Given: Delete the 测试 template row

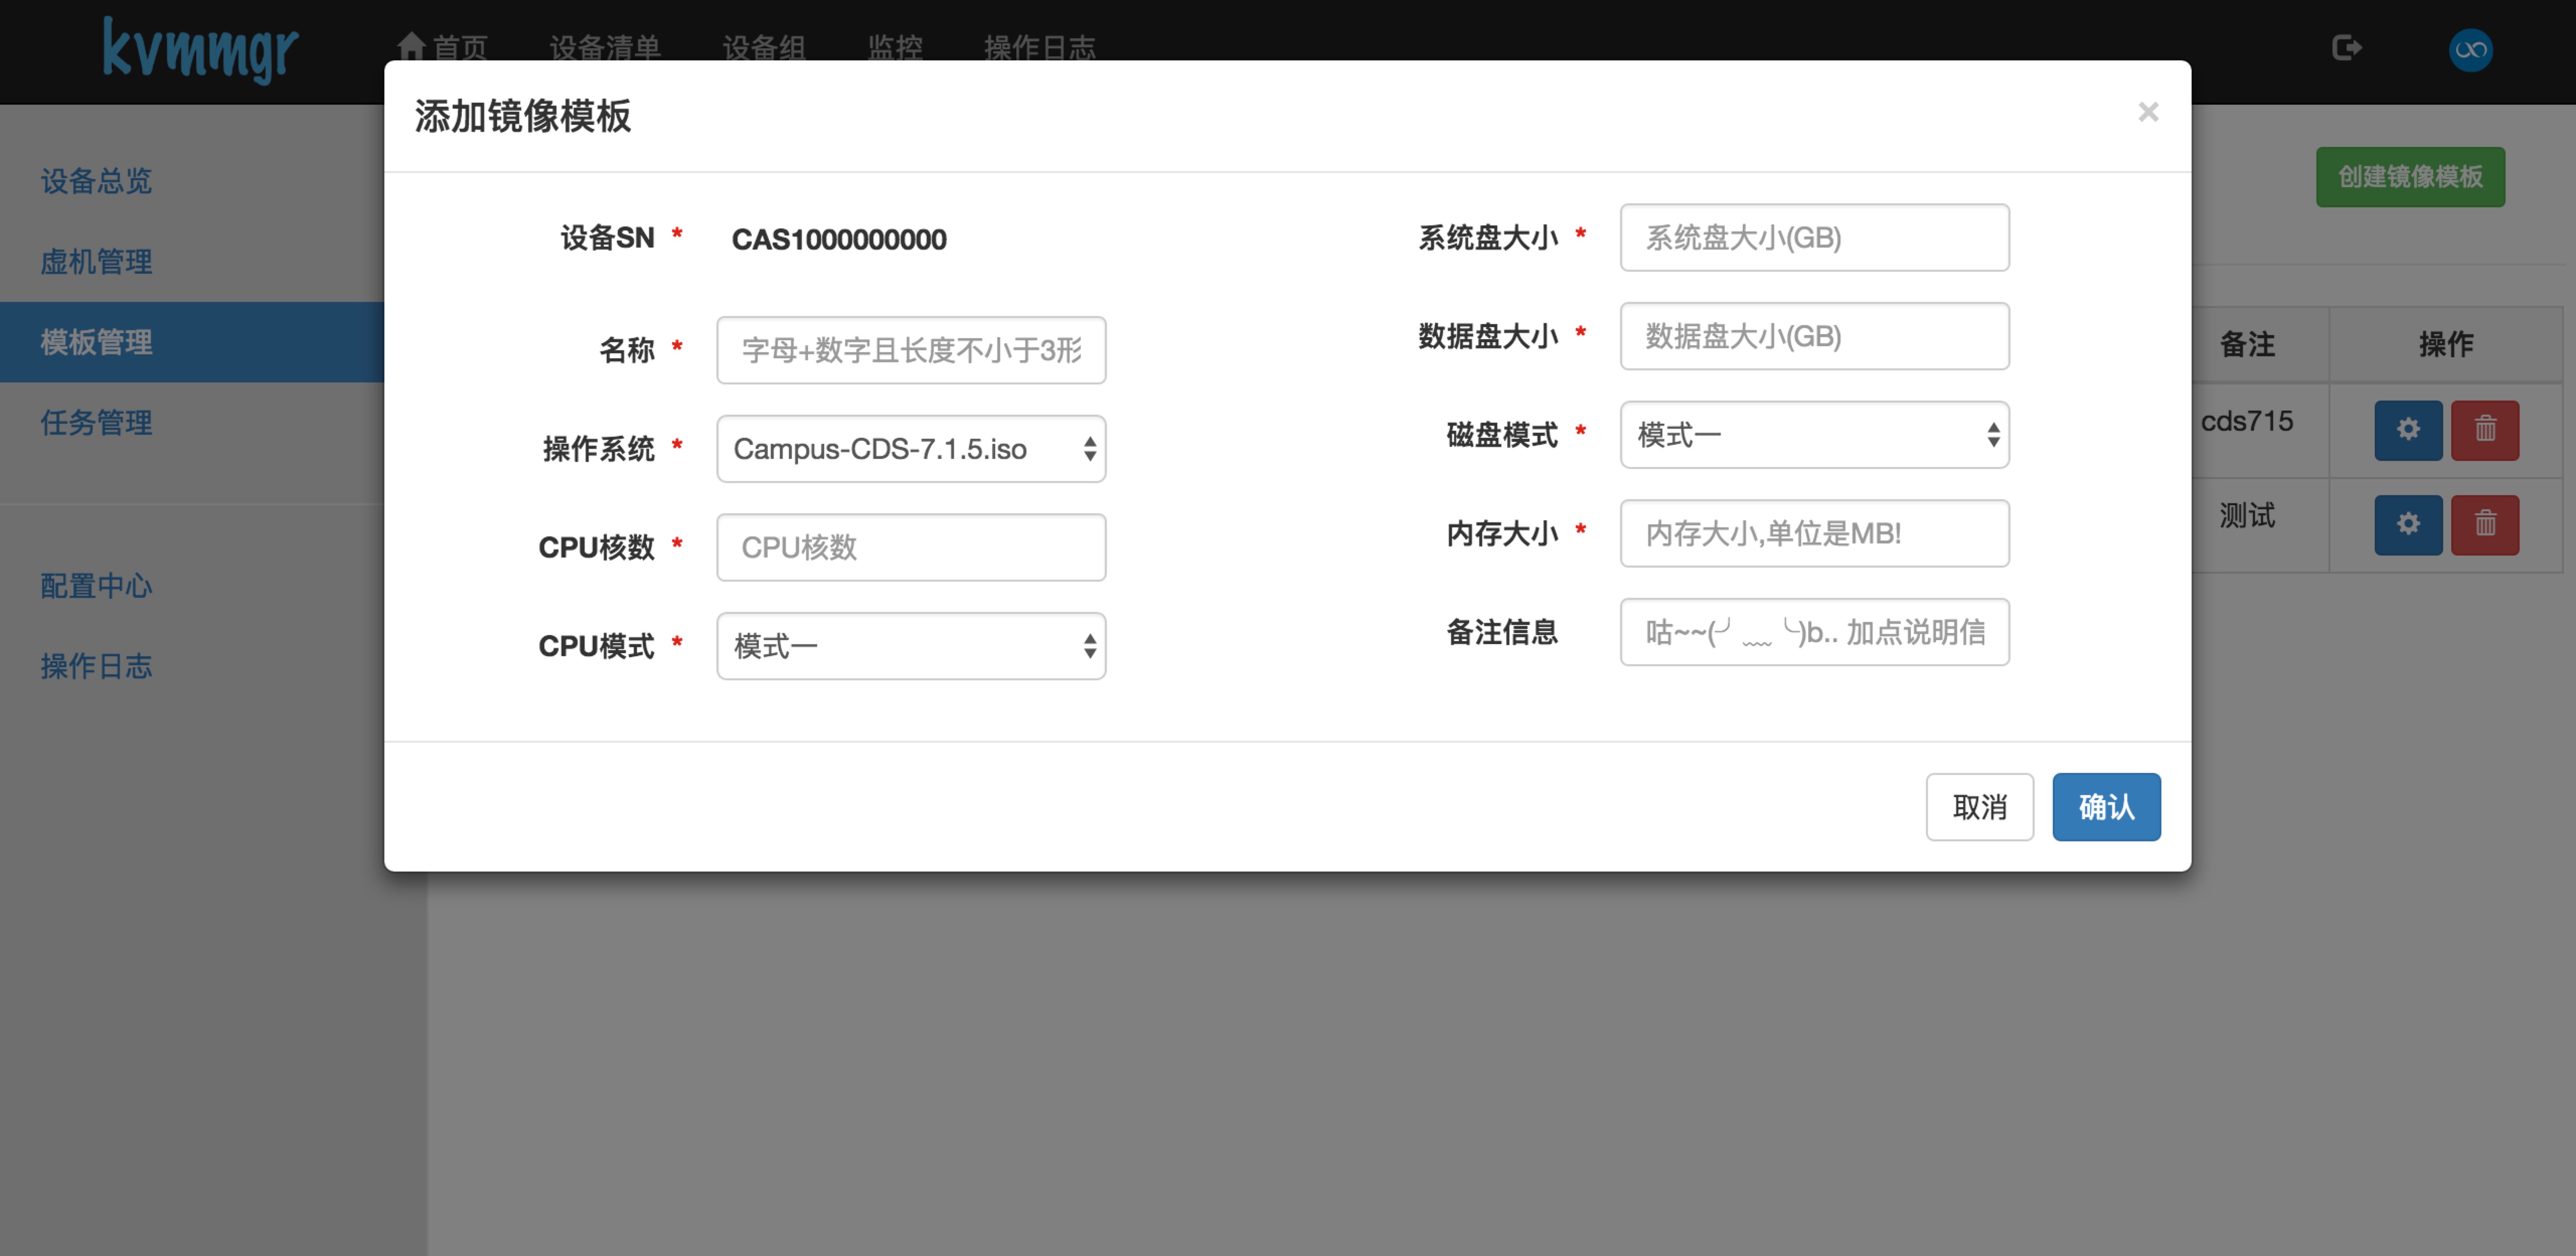Looking at the screenshot, I should [x=2484, y=524].
